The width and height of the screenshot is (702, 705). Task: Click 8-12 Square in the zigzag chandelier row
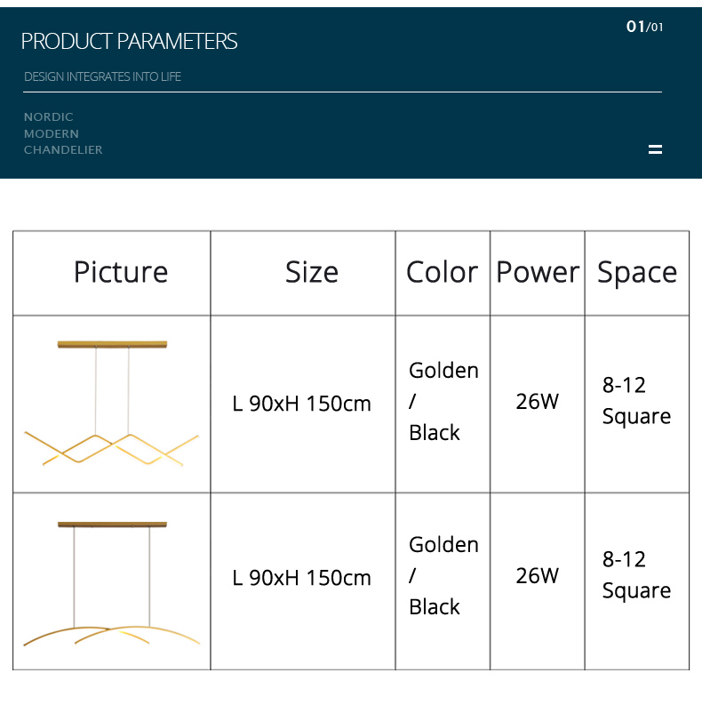[x=636, y=401]
